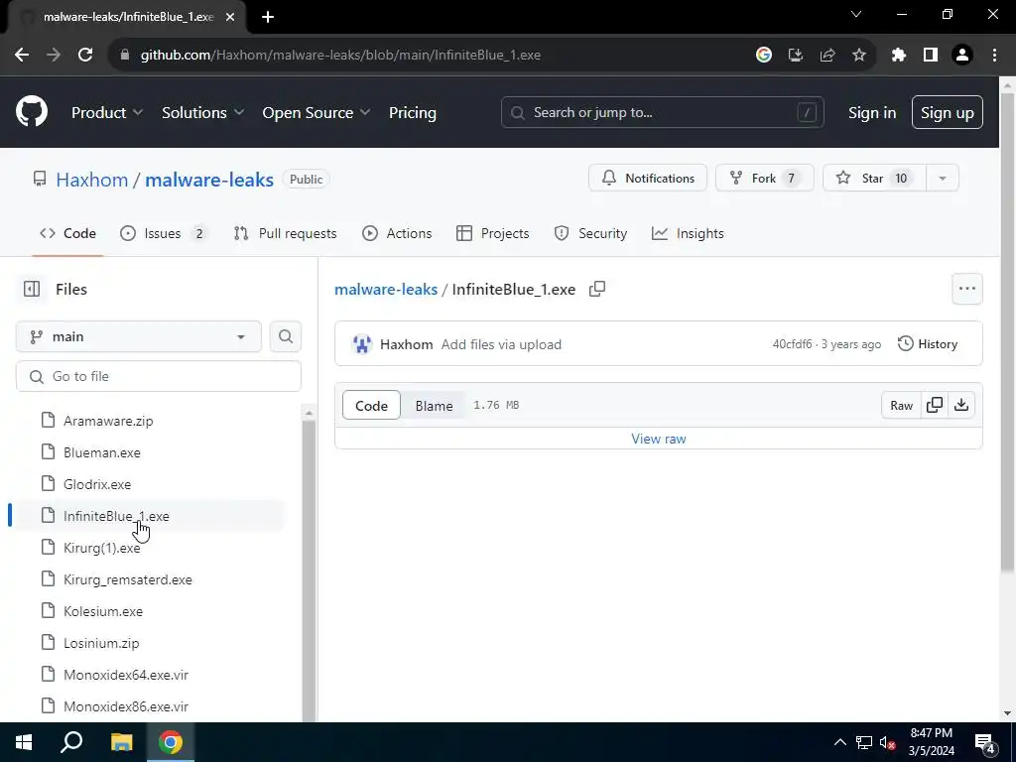1016x762 pixels.
Task: Click the browser address bar URL
Action: (x=341, y=56)
